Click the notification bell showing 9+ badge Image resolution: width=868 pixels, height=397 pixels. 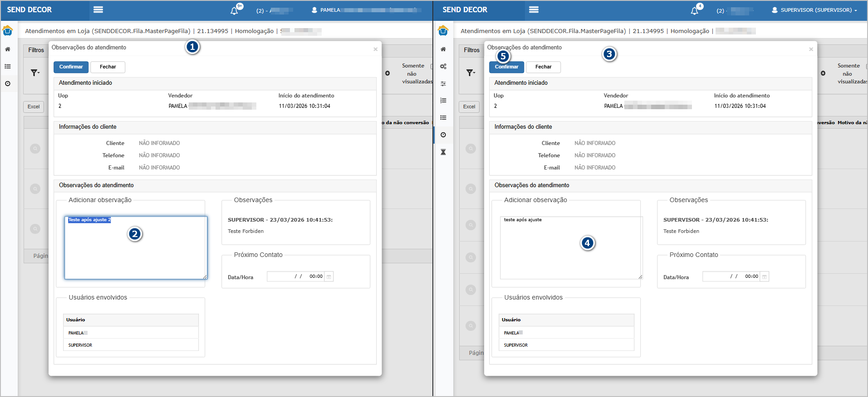coord(234,10)
